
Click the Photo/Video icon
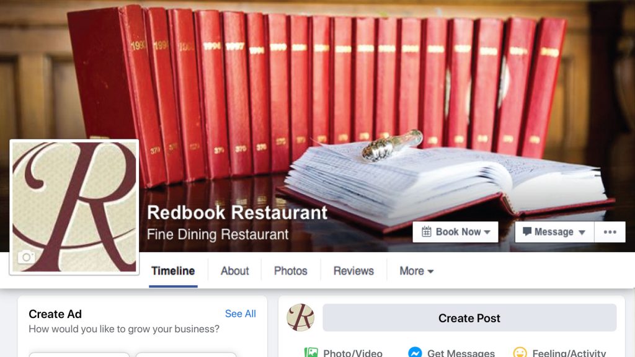click(x=311, y=353)
